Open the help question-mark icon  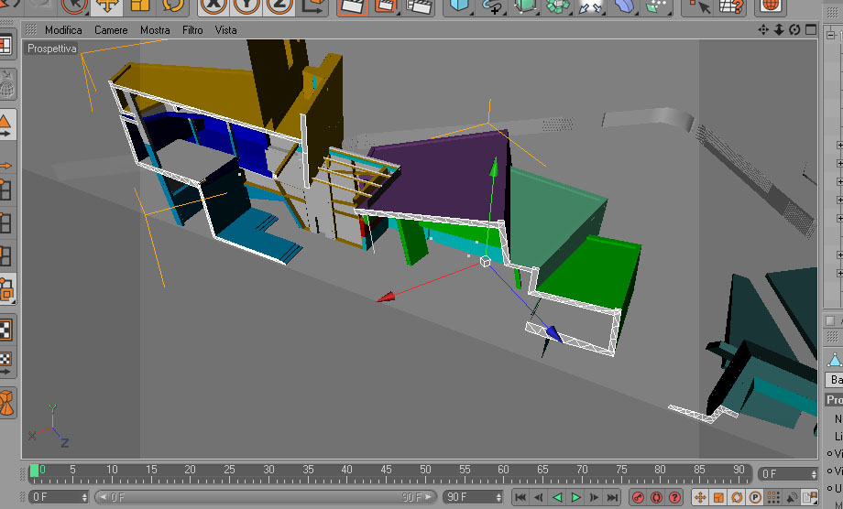tap(731, 6)
